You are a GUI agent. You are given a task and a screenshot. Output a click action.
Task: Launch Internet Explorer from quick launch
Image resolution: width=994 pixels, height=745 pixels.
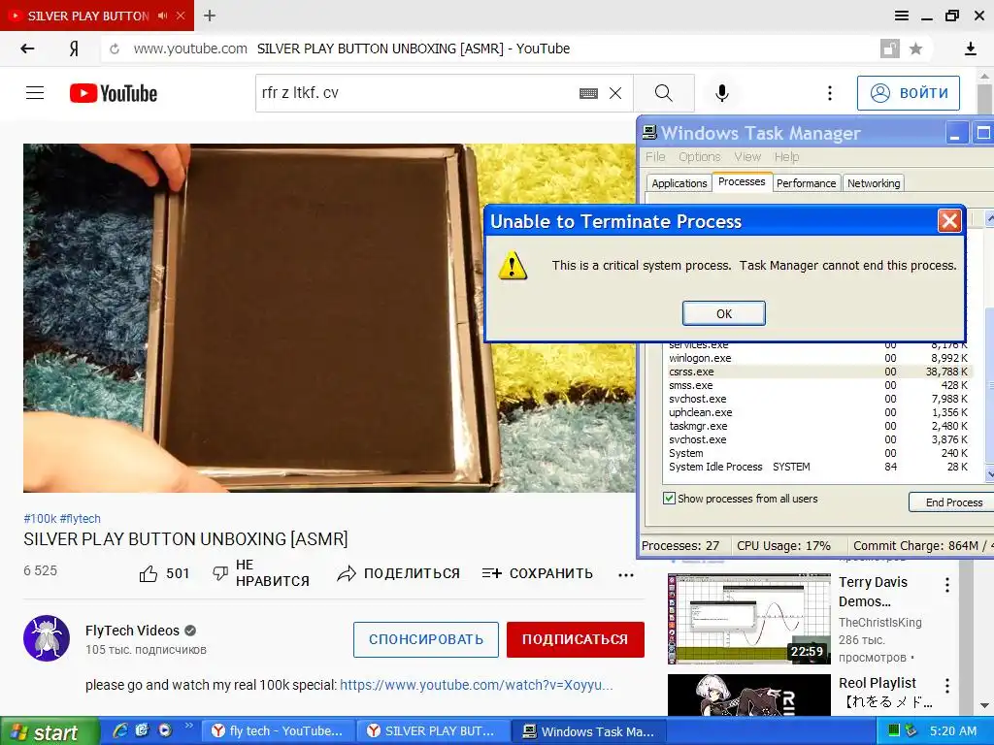pyautogui.click(x=119, y=730)
